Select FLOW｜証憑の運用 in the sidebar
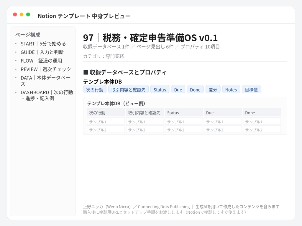This screenshot has height=226, width=302. click(41, 61)
